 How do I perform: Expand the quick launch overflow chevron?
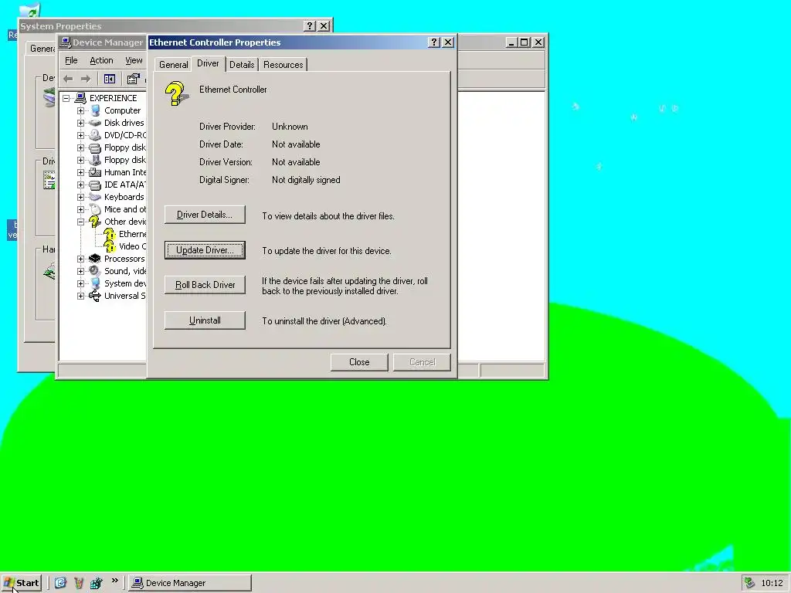pyautogui.click(x=115, y=581)
